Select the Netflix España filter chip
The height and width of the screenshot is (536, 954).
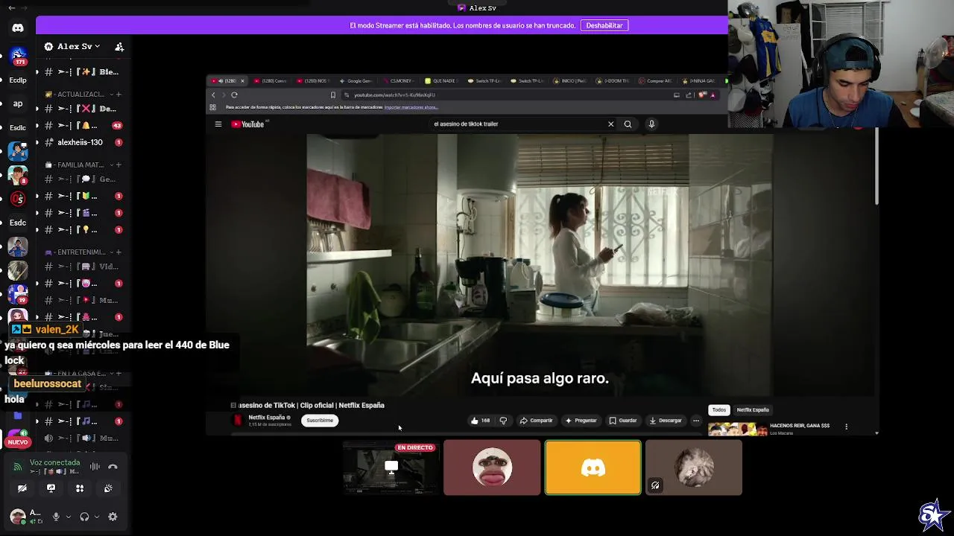point(753,410)
